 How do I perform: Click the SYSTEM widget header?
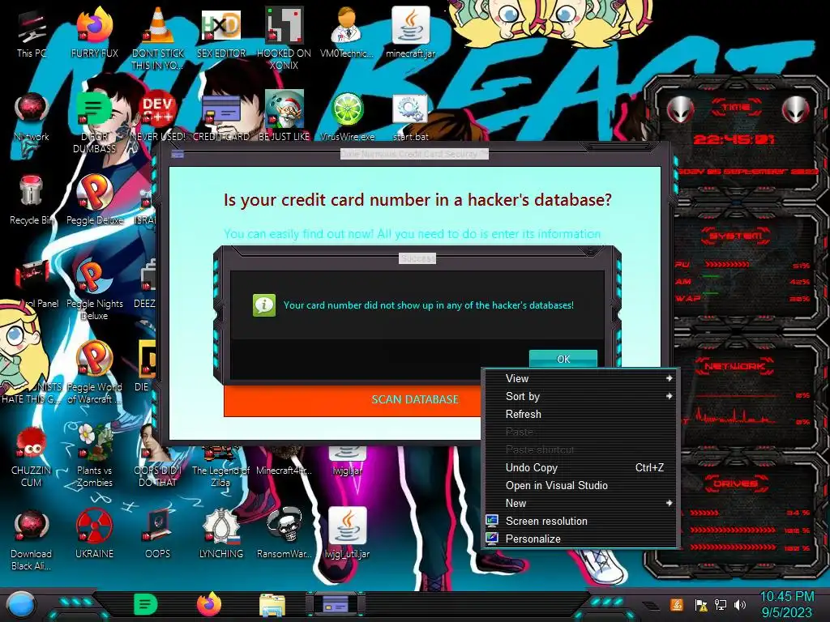point(735,236)
